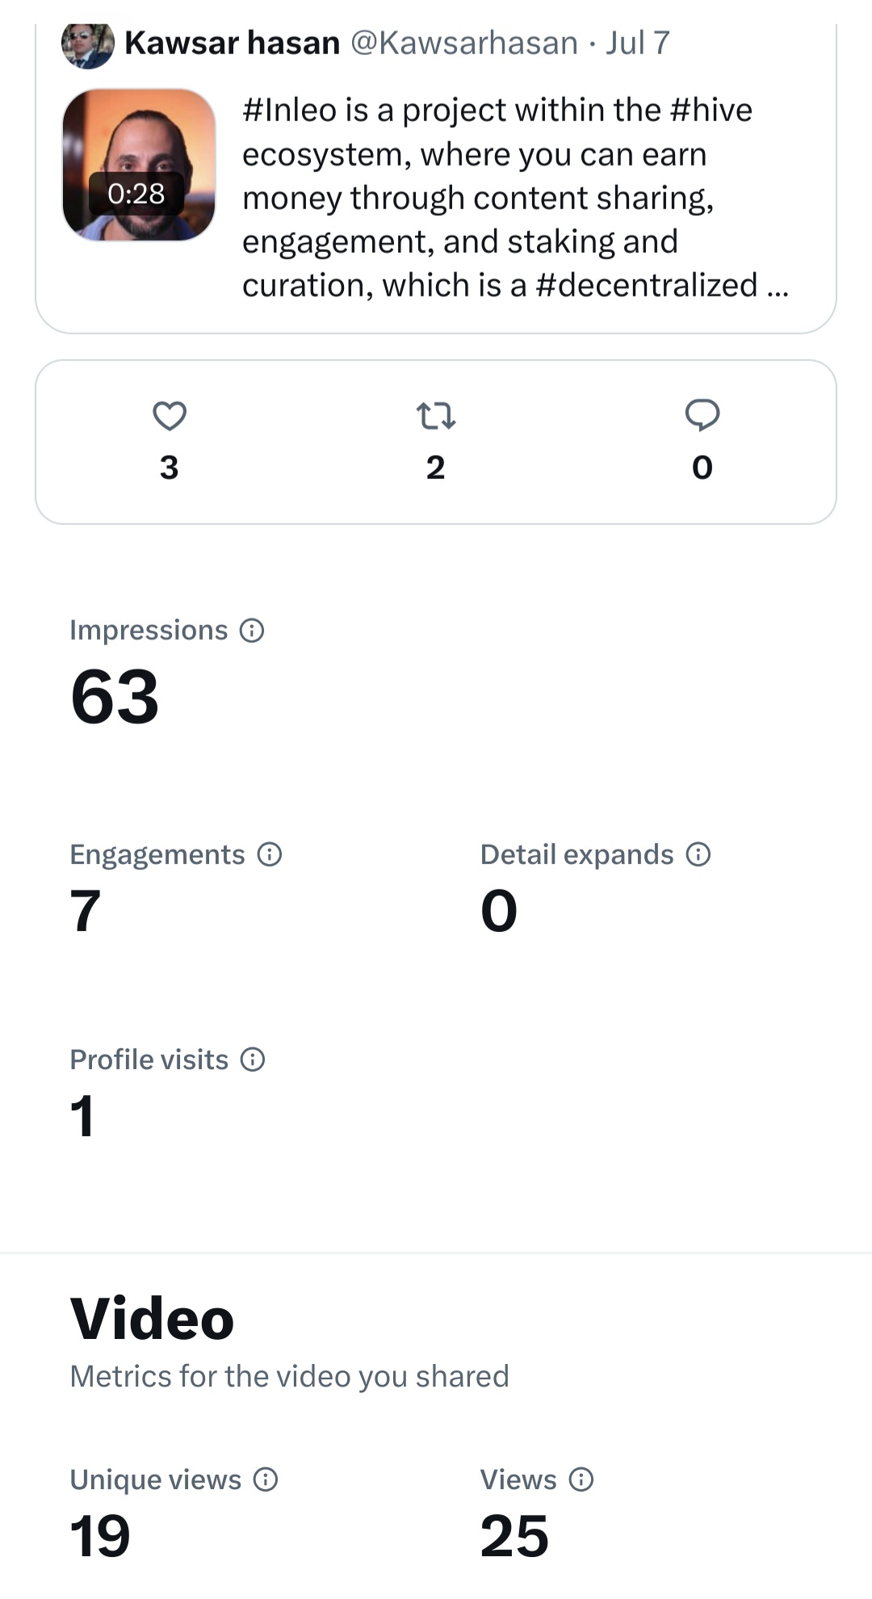Play the 0:28 video thumbnail
The image size is (872, 1599).
(139, 165)
